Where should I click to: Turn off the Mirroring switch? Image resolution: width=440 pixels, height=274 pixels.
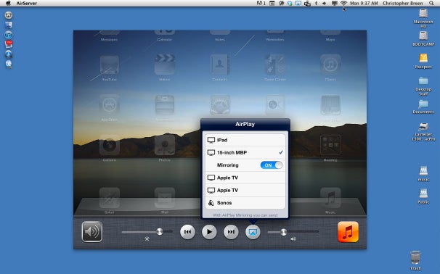click(x=272, y=165)
